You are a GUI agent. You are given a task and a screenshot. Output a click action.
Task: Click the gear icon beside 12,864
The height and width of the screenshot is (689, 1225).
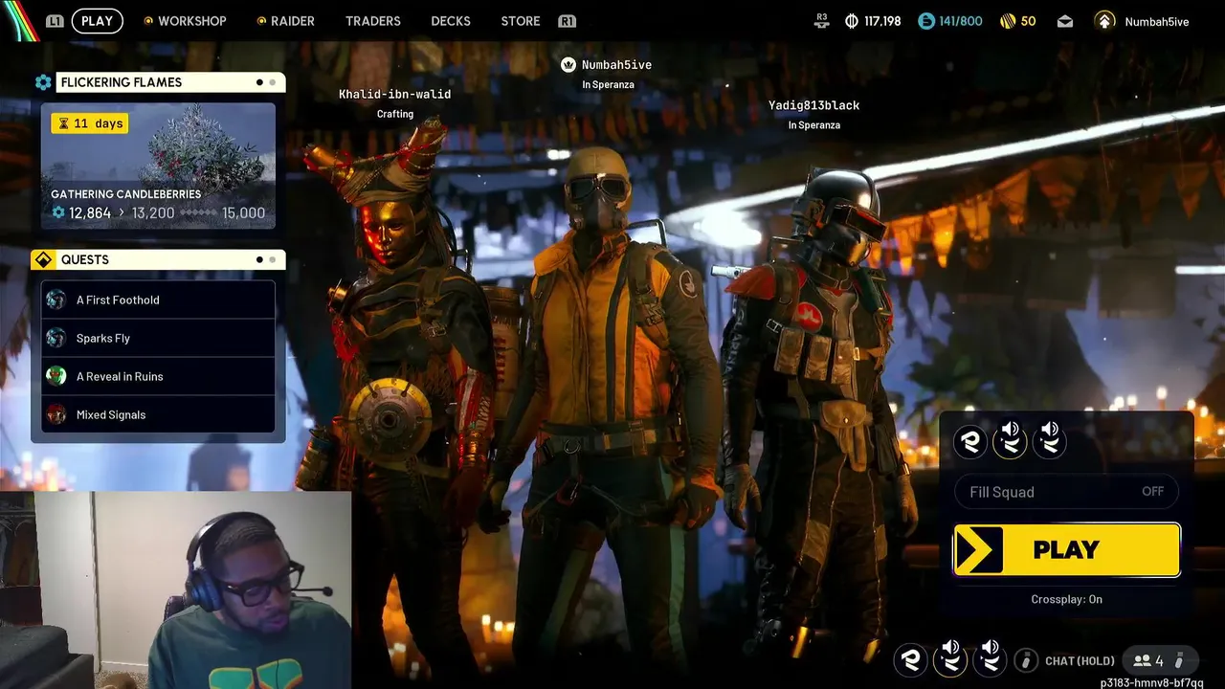[58, 212]
